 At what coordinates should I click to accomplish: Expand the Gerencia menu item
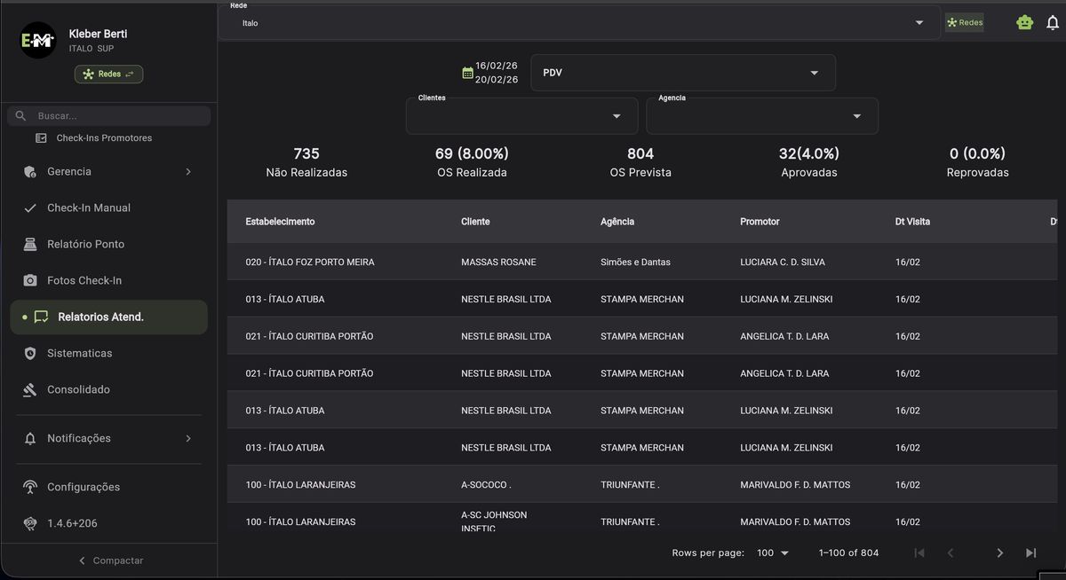[x=108, y=171]
